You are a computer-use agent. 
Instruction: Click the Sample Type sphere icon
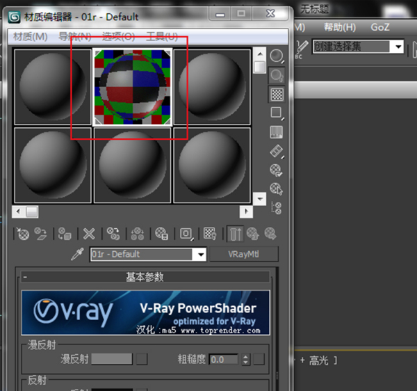[277, 56]
